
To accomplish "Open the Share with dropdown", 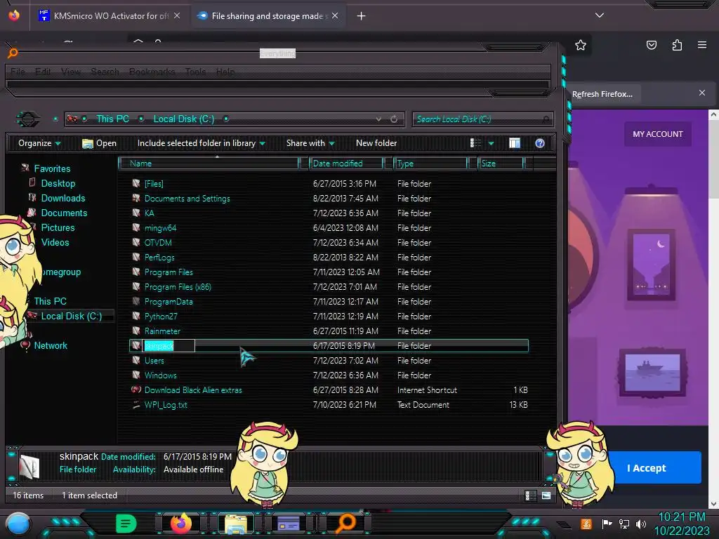I will 310,143.
